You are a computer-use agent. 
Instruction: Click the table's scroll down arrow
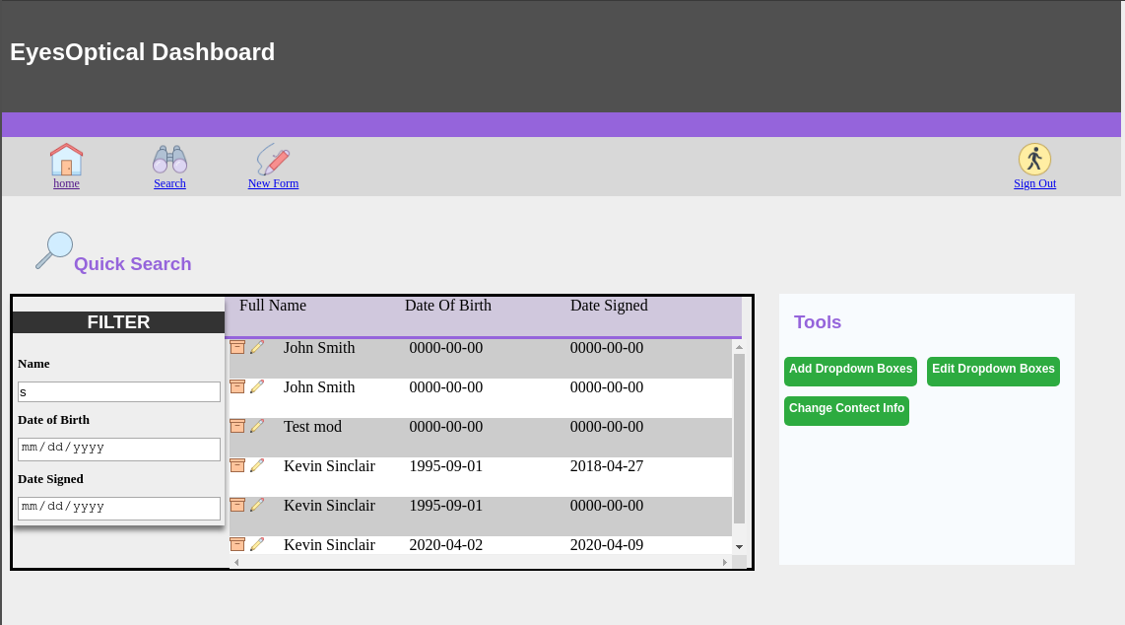739,547
